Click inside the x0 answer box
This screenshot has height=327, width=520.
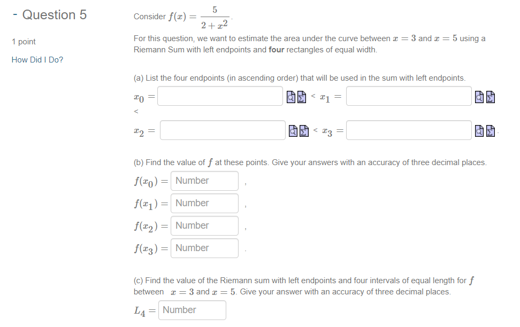click(x=220, y=96)
